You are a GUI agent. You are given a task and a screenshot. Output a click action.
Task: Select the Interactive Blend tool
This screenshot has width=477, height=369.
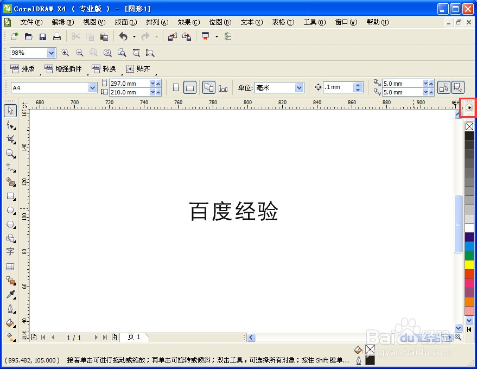click(x=11, y=281)
